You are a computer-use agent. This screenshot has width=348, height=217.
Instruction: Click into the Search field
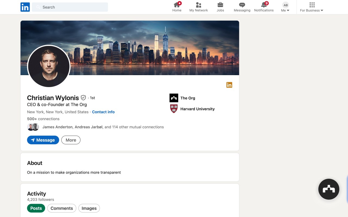pos(70,7)
